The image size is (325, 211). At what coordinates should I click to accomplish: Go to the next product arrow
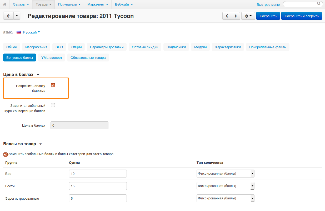(x=236, y=16)
